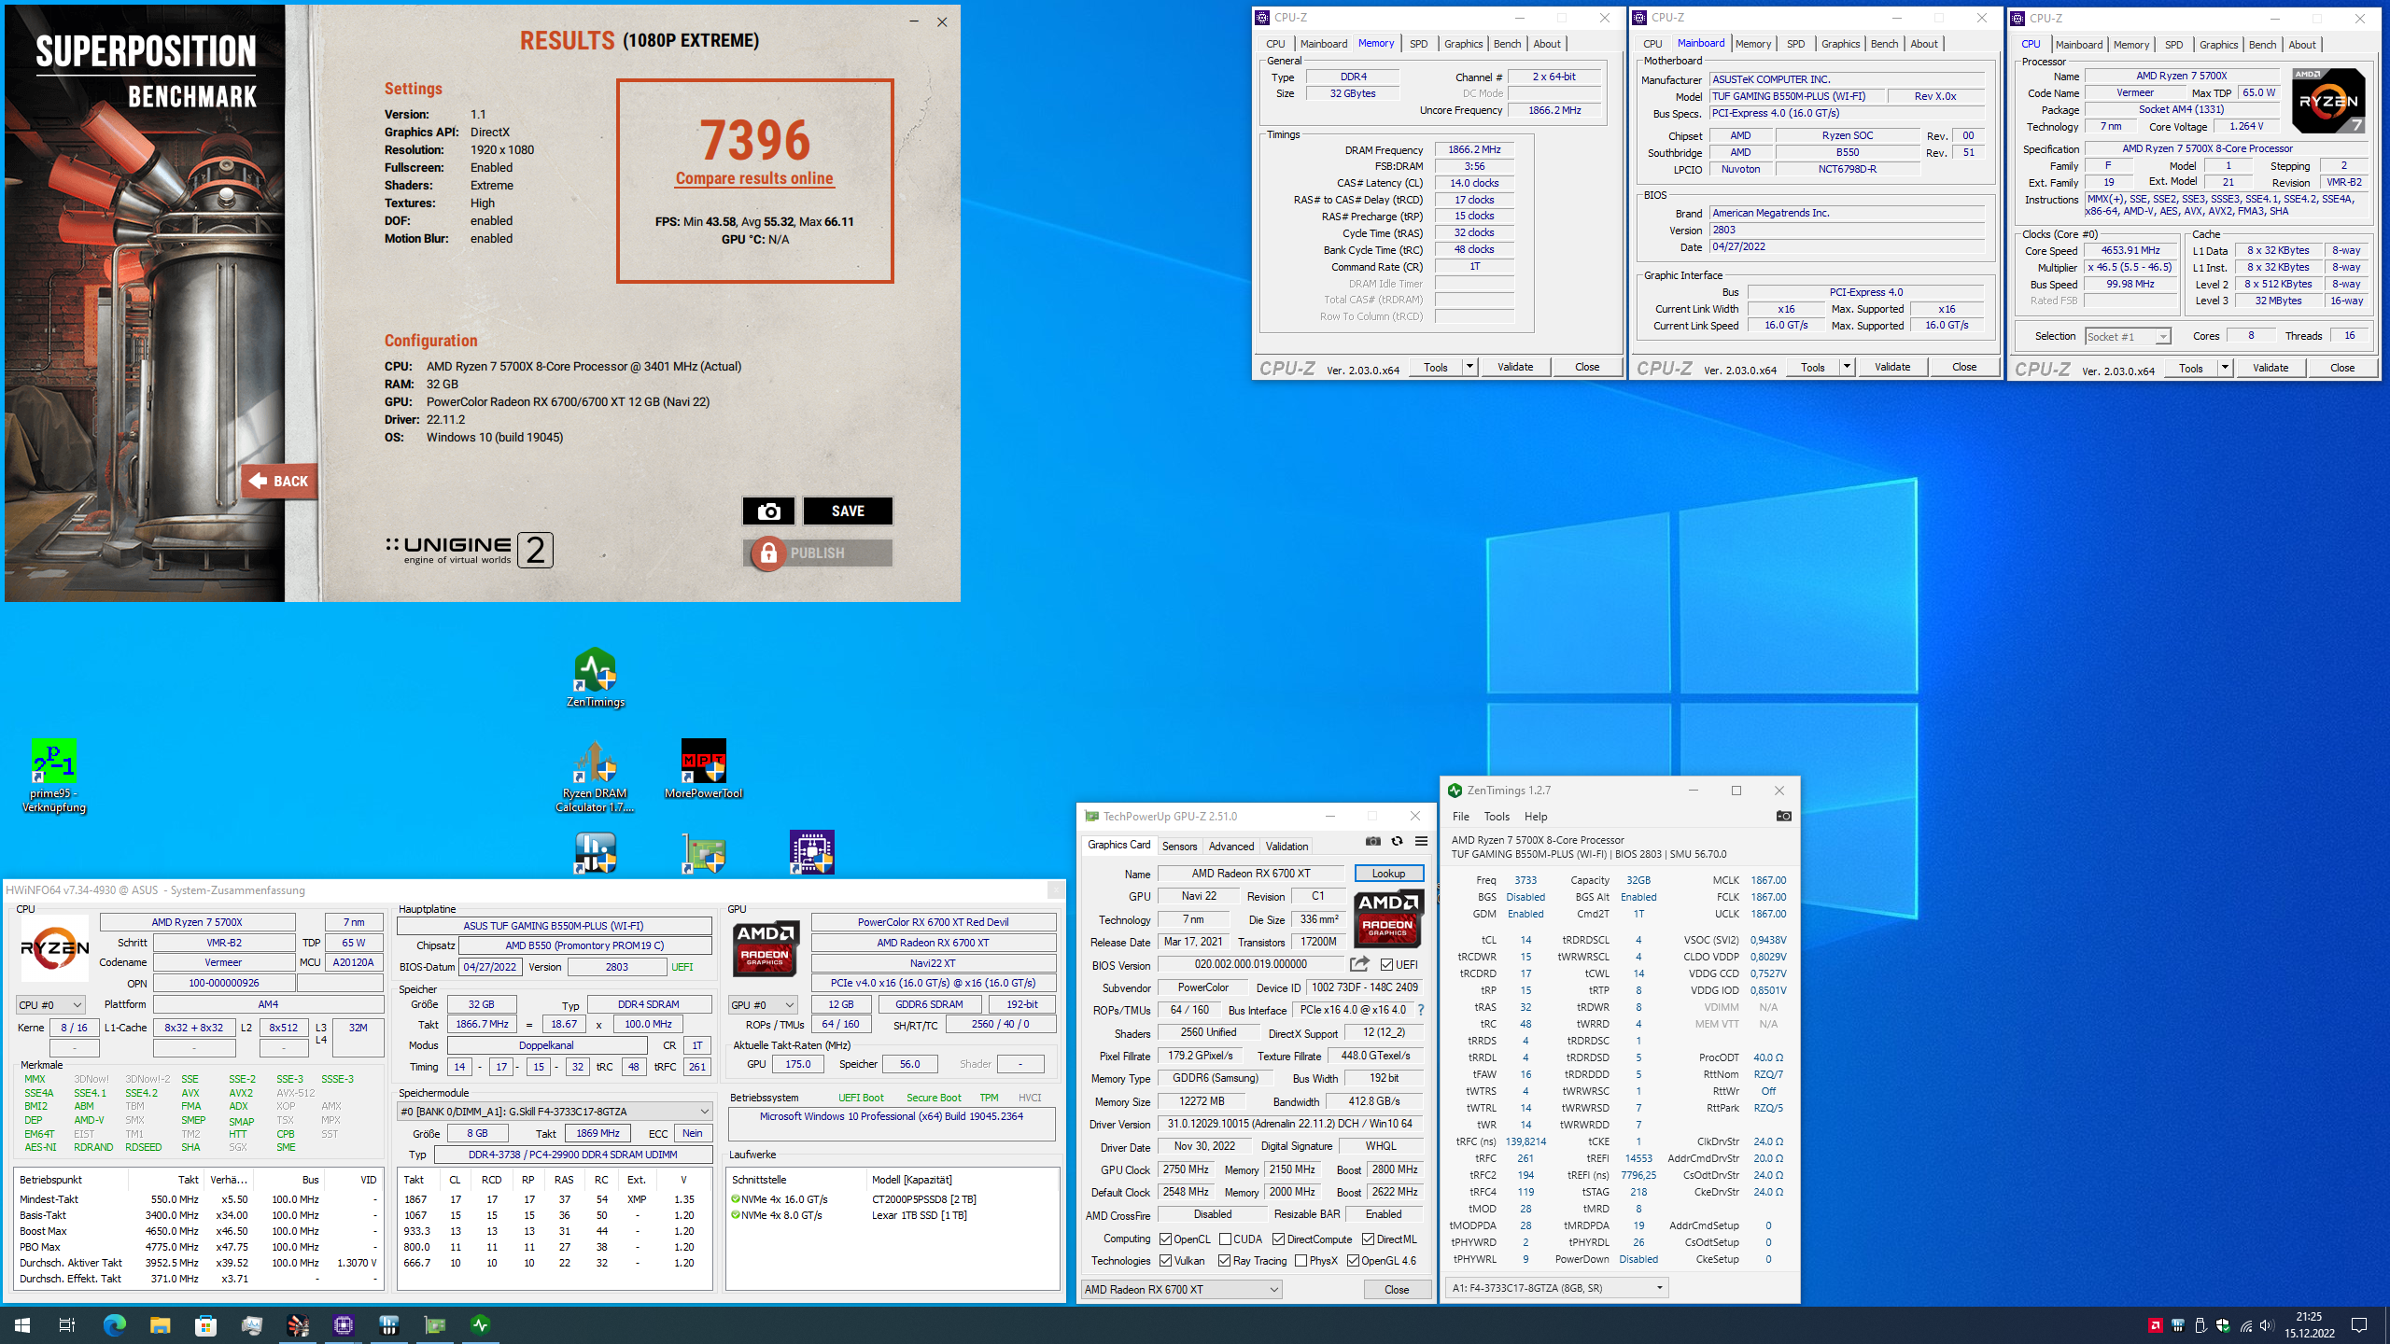Open Ryzen DRAM Calculator desktop icon

pyautogui.click(x=596, y=777)
